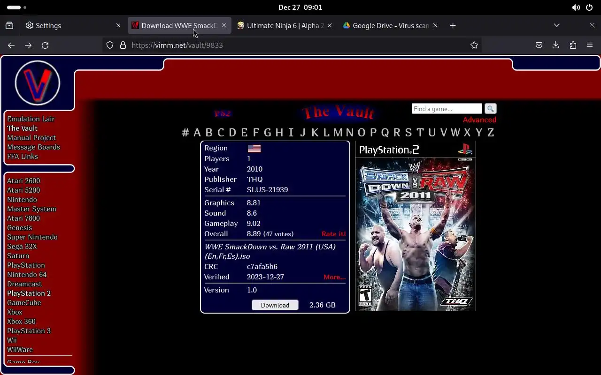Open the extensions puzzle icon

[573, 45]
